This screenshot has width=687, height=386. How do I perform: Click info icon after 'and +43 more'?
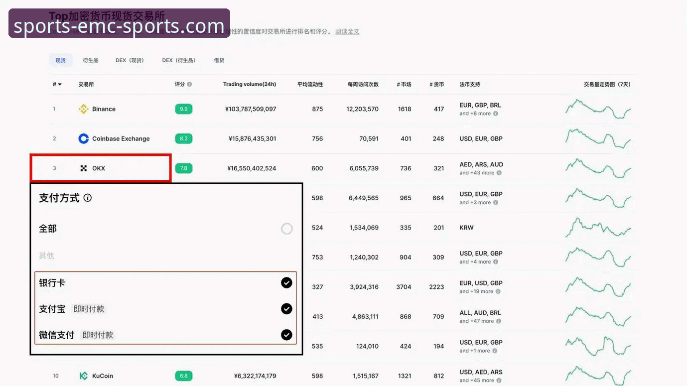click(x=499, y=173)
